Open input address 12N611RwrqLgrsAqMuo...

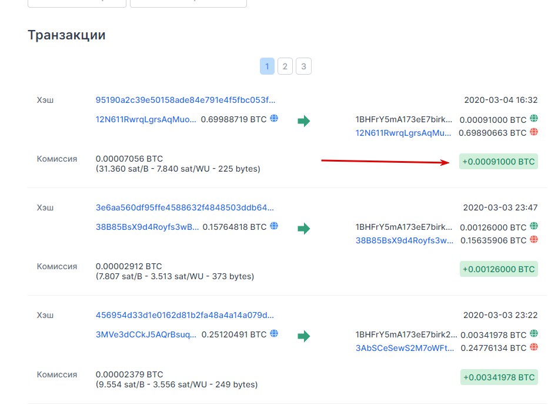pyautogui.click(x=146, y=119)
